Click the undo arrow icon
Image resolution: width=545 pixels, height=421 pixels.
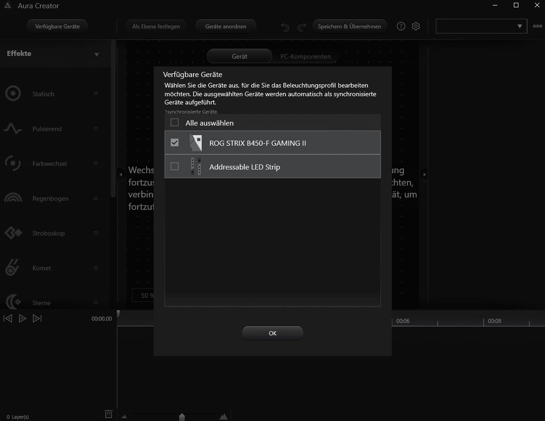click(285, 27)
